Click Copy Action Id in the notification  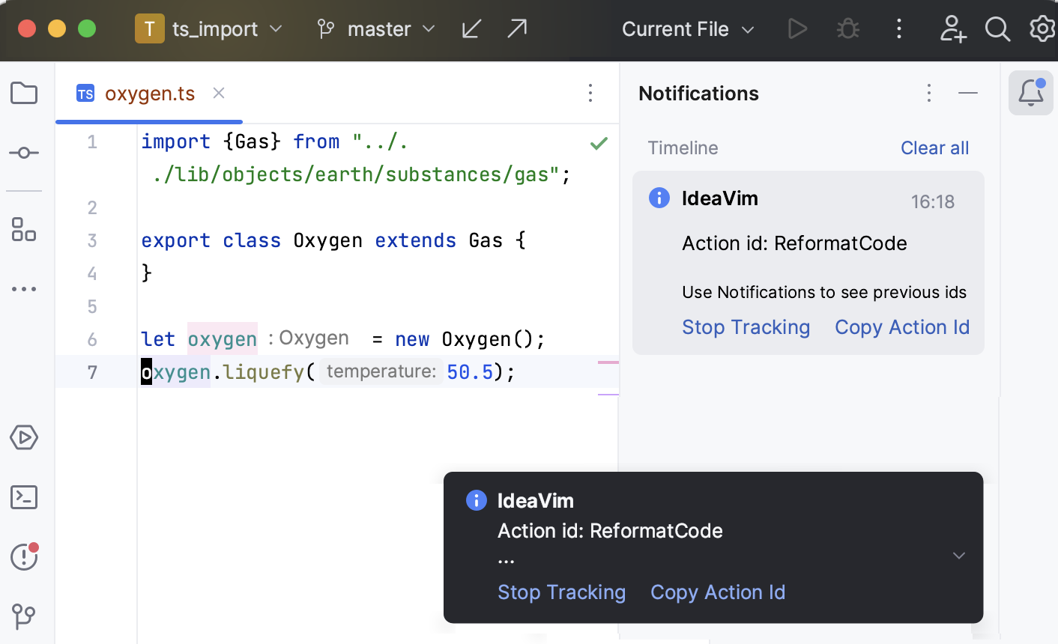[x=902, y=327]
